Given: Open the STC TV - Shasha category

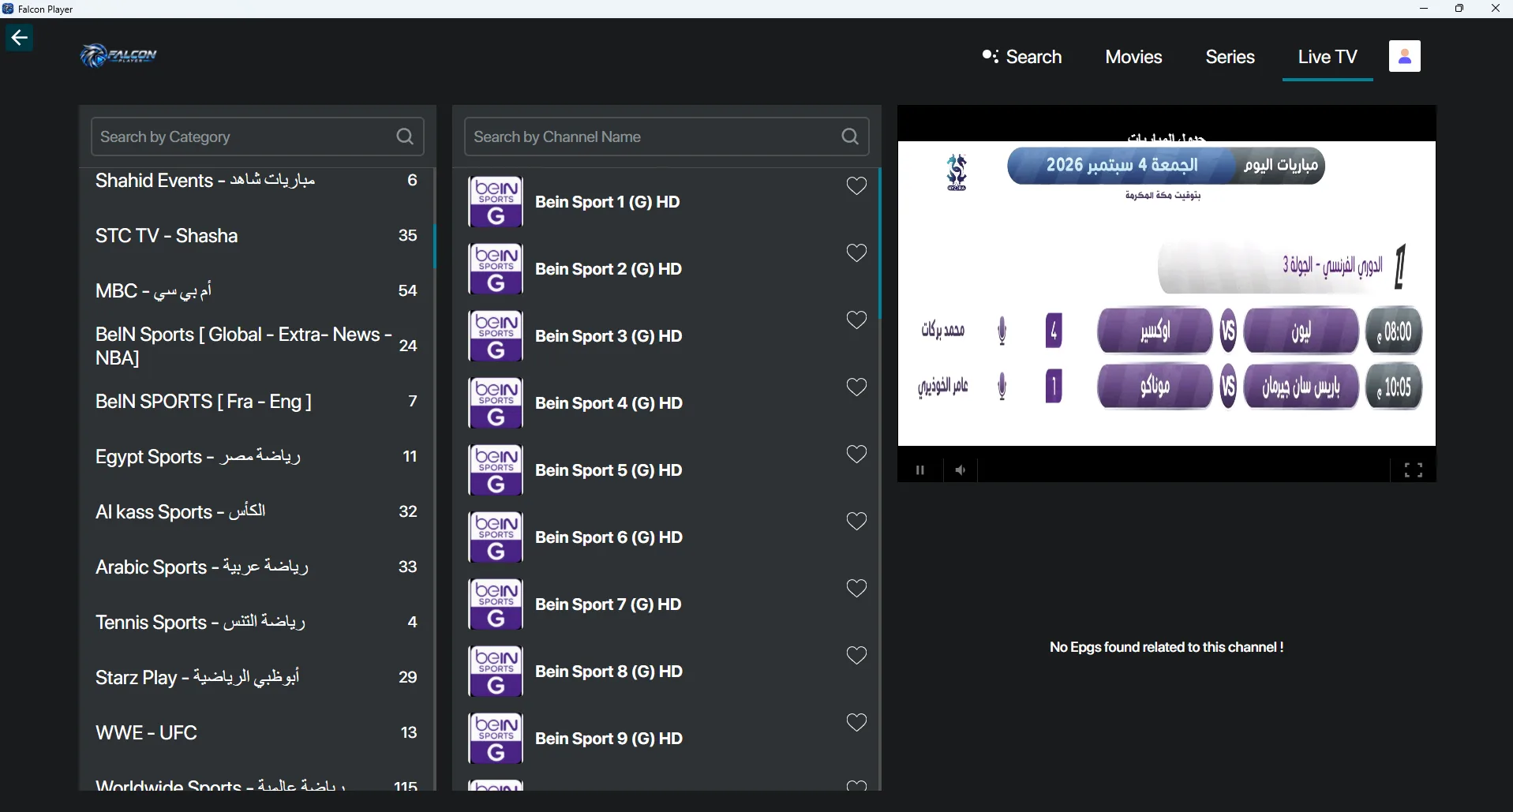Looking at the screenshot, I should coord(257,236).
